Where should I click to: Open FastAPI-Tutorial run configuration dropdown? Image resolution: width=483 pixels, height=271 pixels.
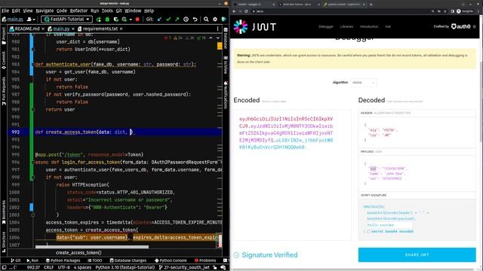click(x=67, y=20)
